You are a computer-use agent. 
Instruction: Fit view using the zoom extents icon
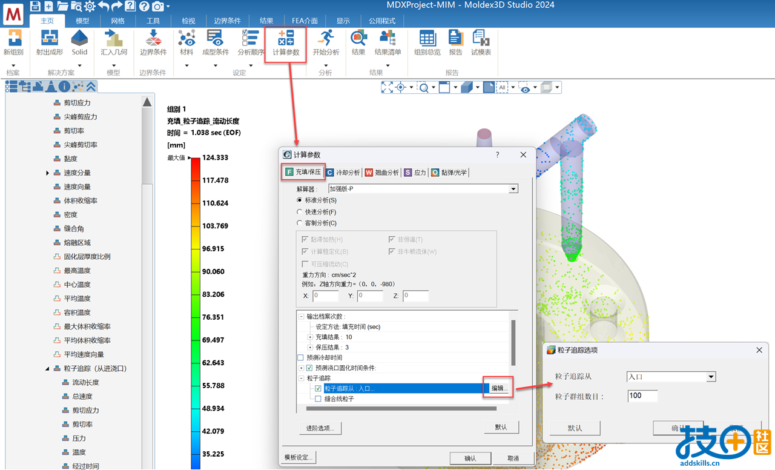pyautogui.click(x=387, y=88)
